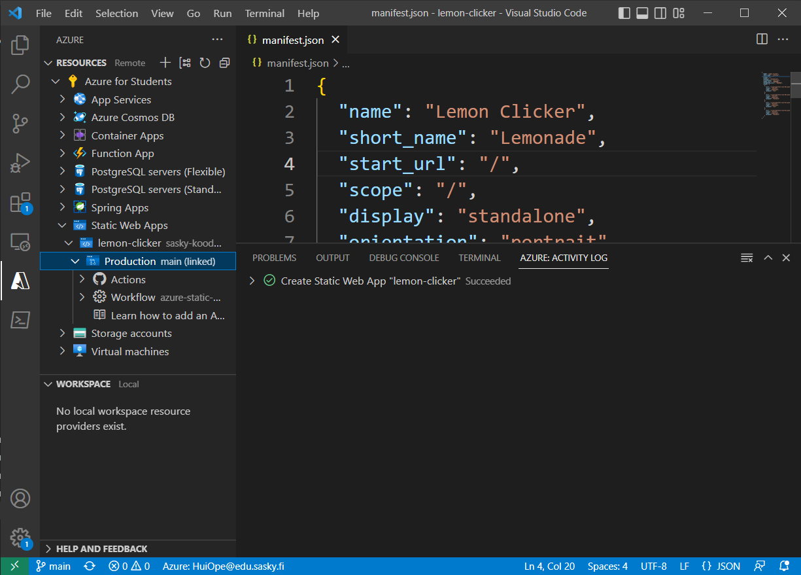Switch to the PROBLEMS panel tab
Image resolution: width=801 pixels, height=575 pixels.
[x=275, y=258]
